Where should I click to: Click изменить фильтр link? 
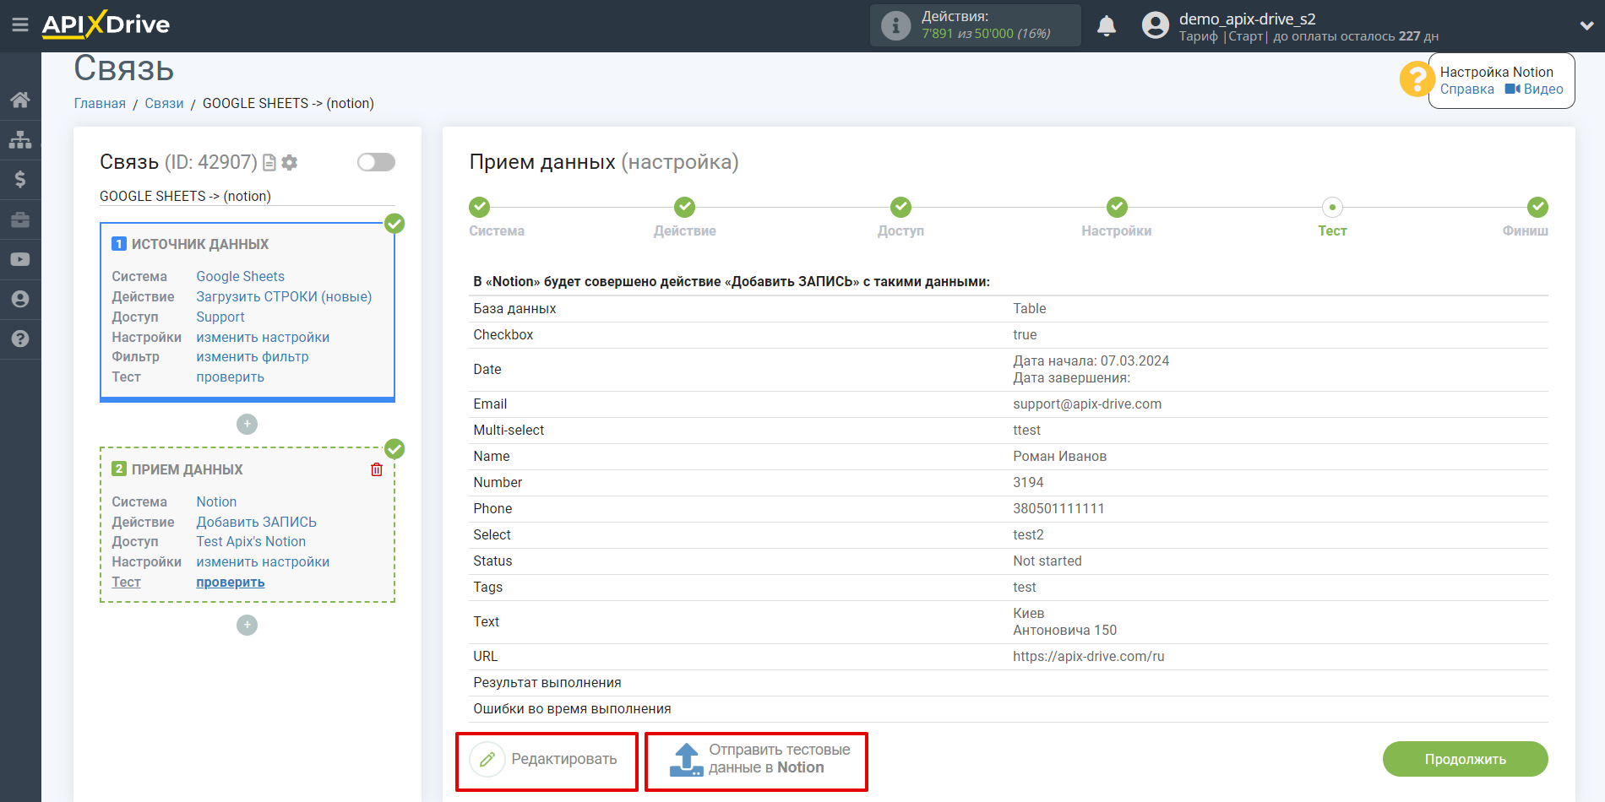click(x=252, y=357)
